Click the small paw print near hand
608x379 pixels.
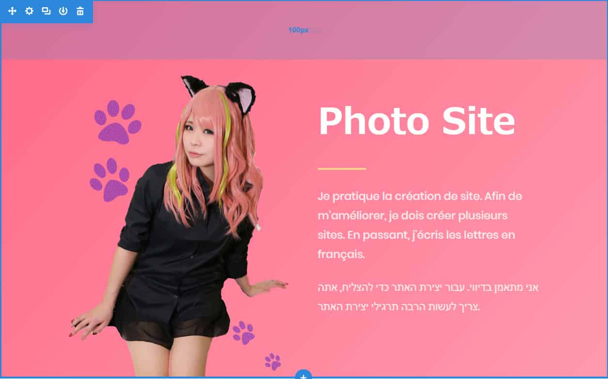[243, 333]
